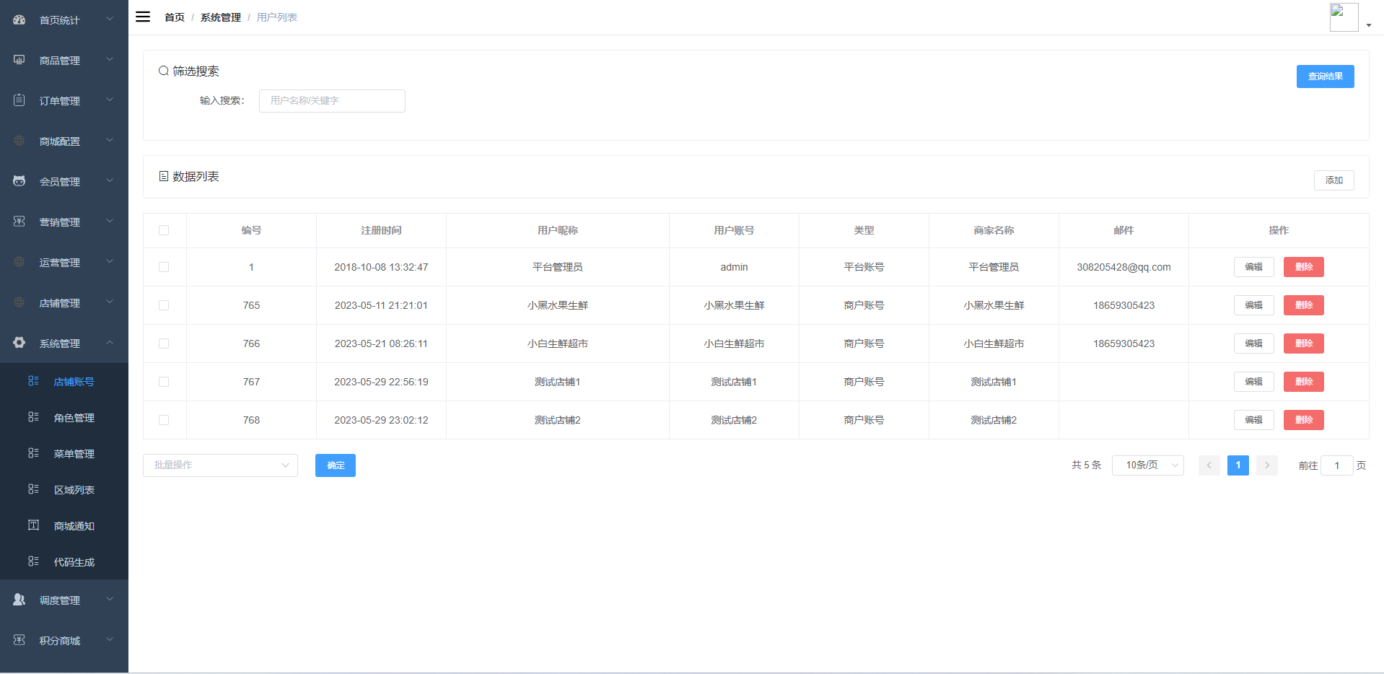Focus the 用户名称/关键字 search input
Viewport: 1384px width, 674px height.
(332, 101)
